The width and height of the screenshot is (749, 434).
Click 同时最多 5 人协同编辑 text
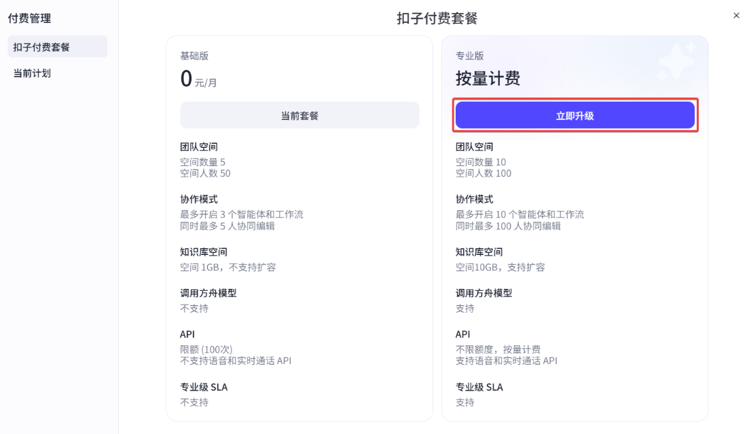[x=227, y=226]
